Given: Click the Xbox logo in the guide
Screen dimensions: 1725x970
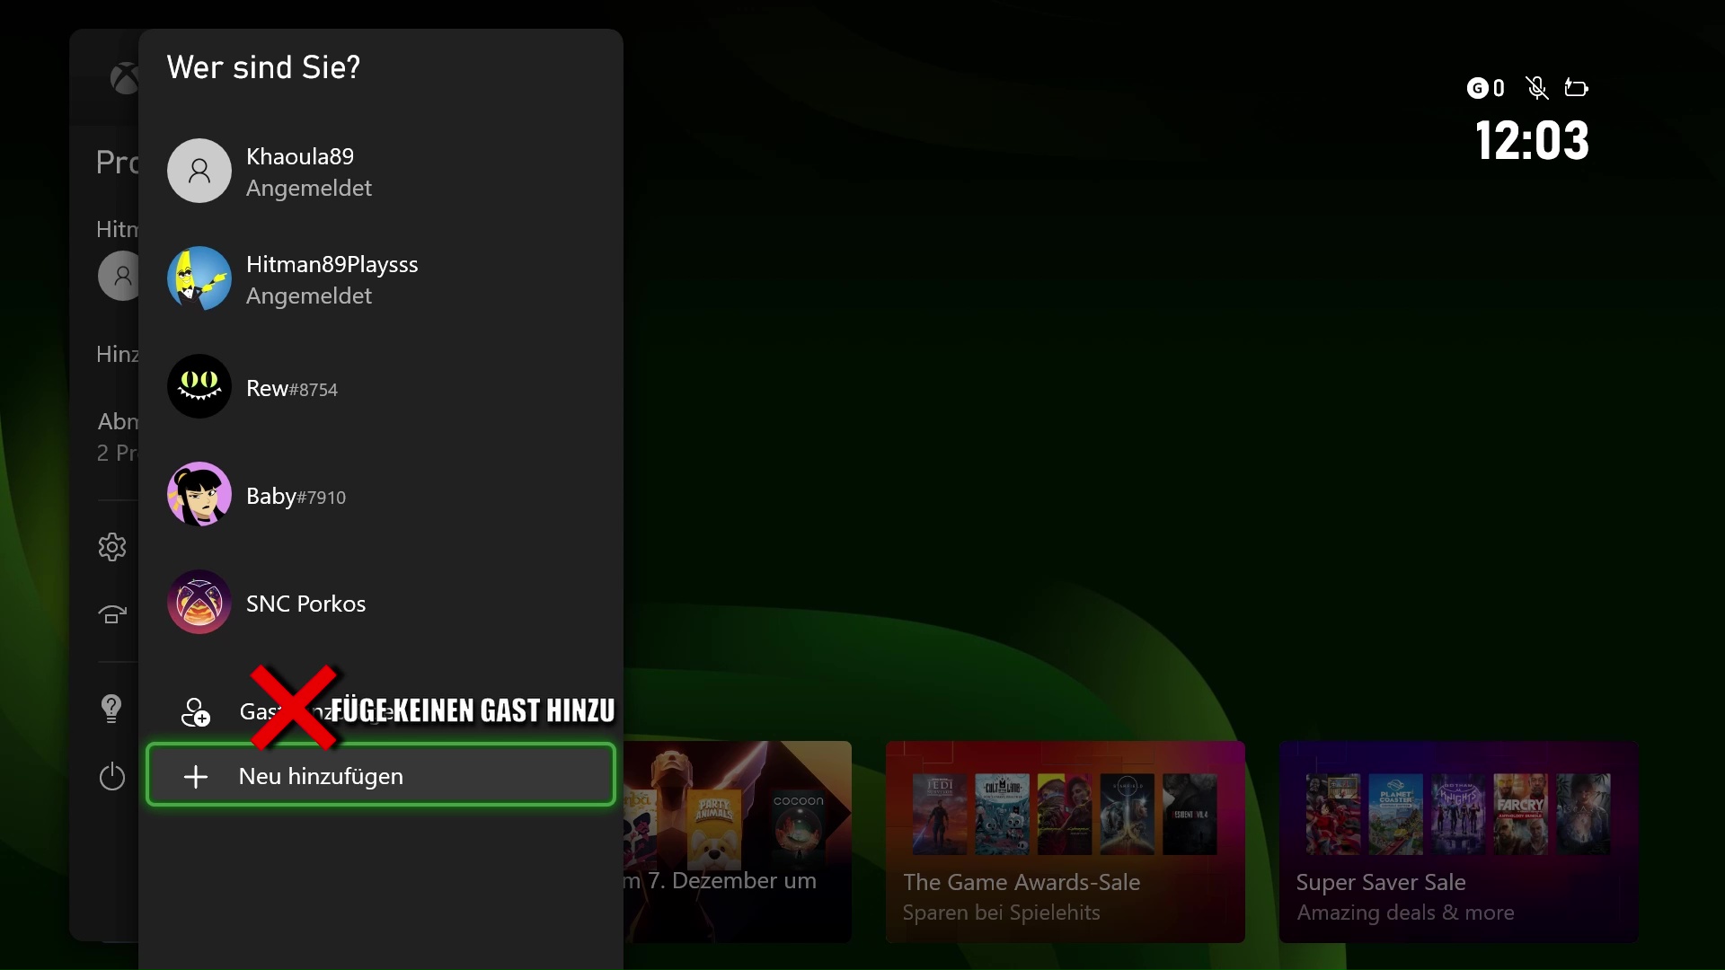Looking at the screenshot, I should click(125, 78).
